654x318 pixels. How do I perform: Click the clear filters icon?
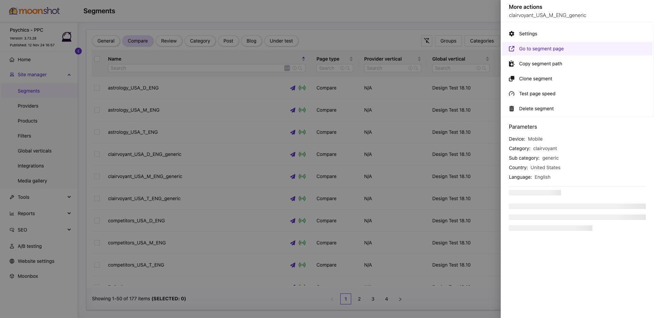pyautogui.click(x=427, y=41)
